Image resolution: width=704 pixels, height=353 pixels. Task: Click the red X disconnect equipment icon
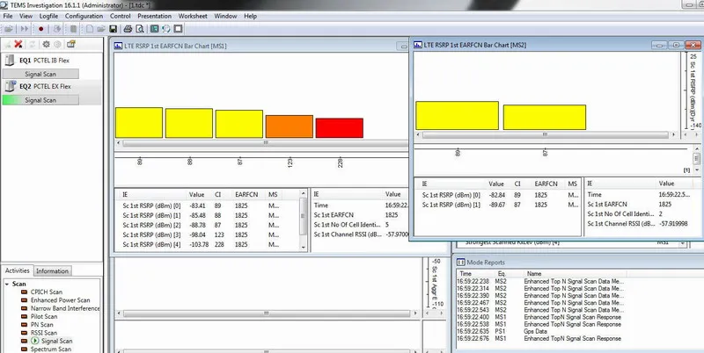tap(18, 44)
